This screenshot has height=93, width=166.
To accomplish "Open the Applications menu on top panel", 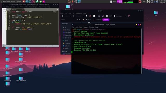I will click(6, 2).
